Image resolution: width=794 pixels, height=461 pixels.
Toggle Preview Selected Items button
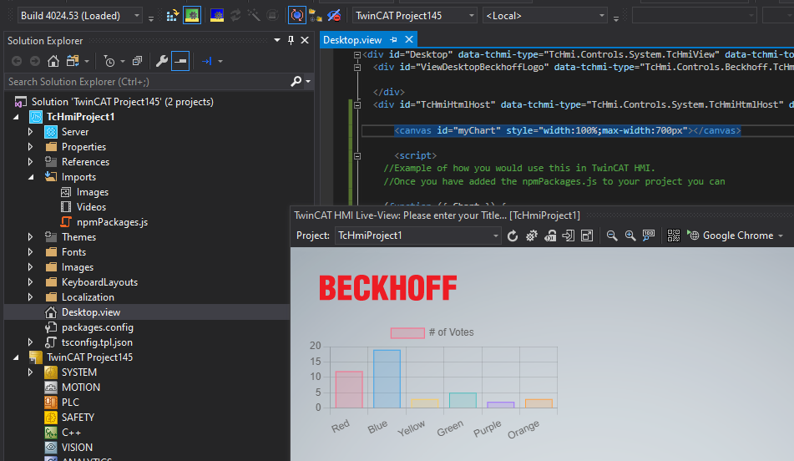[x=180, y=61]
